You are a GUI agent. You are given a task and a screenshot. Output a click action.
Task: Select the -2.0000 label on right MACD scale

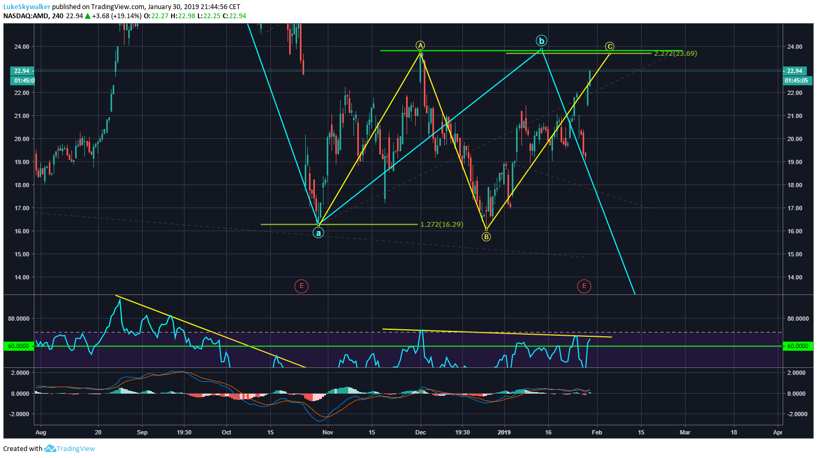[797, 414]
